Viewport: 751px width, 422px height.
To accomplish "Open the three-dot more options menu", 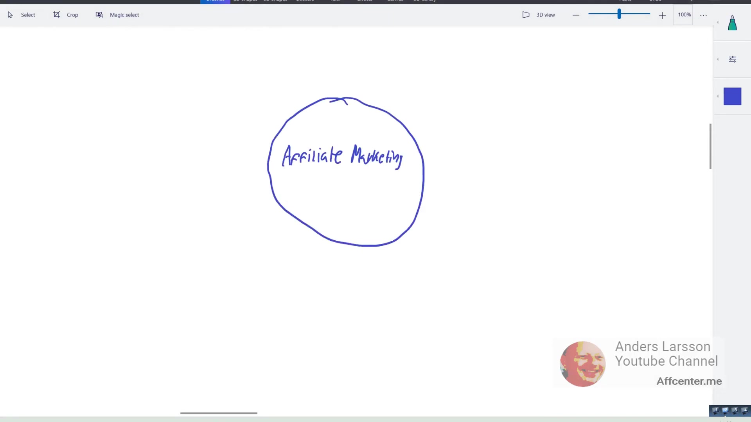I will (703, 15).
